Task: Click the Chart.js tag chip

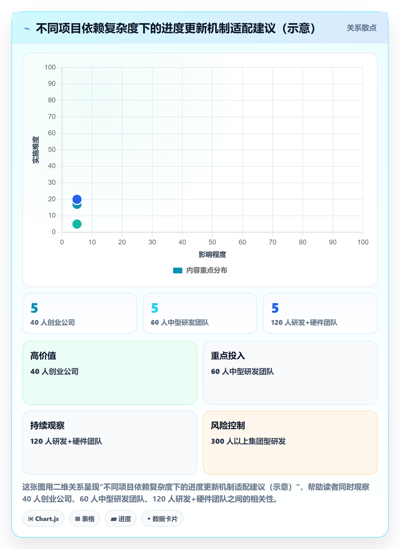Action: tap(43, 519)
